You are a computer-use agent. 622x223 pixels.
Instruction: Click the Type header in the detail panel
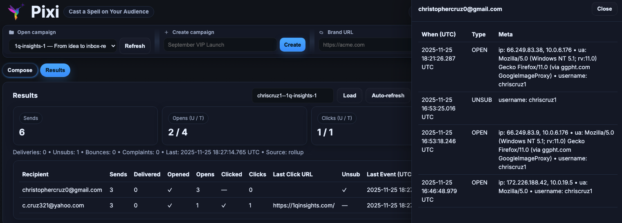[478, 34]
